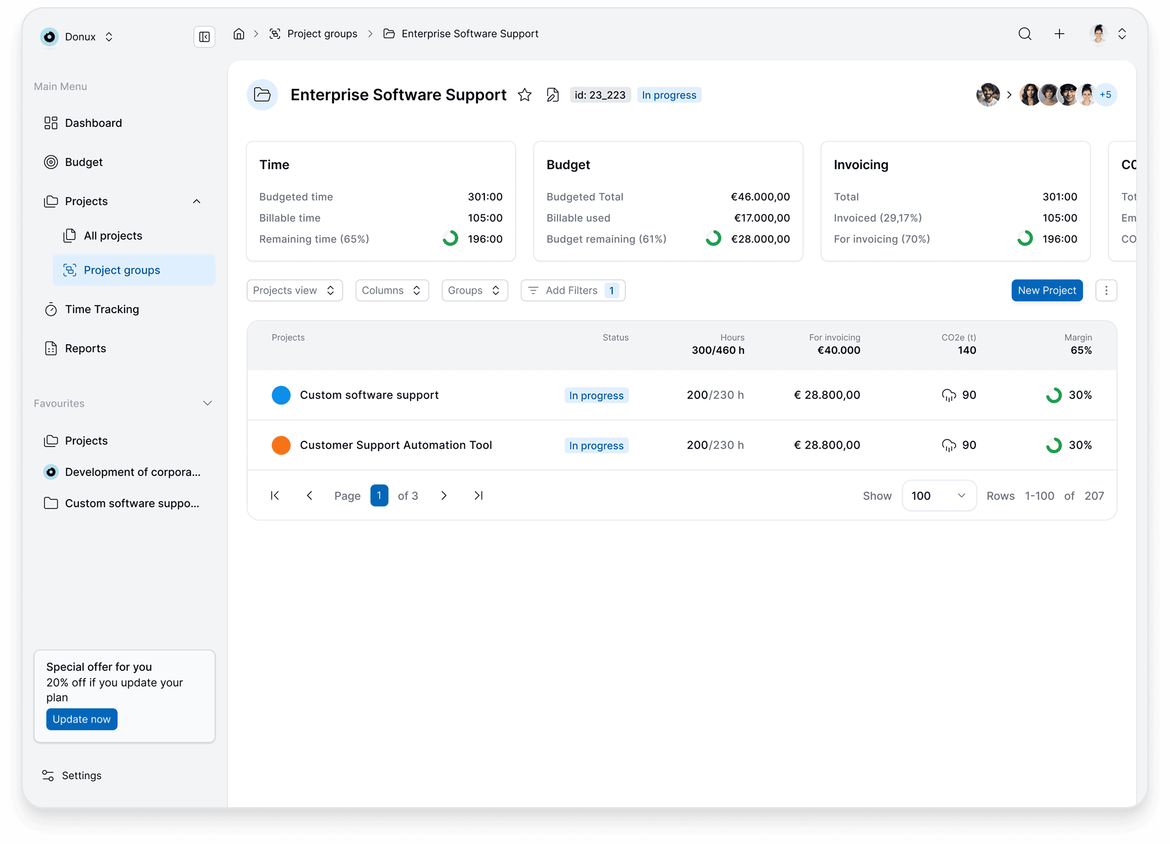
Task: Collapse the Favourites section
Action: tap(208, 403)
